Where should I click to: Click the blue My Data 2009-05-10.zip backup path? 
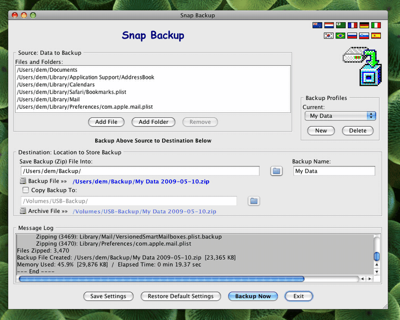(x=141, y=181)
